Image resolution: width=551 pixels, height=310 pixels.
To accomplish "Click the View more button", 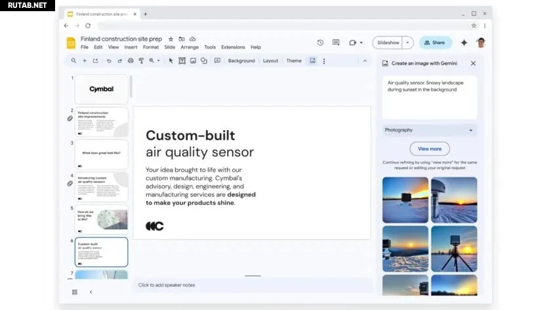I will 430,148.
